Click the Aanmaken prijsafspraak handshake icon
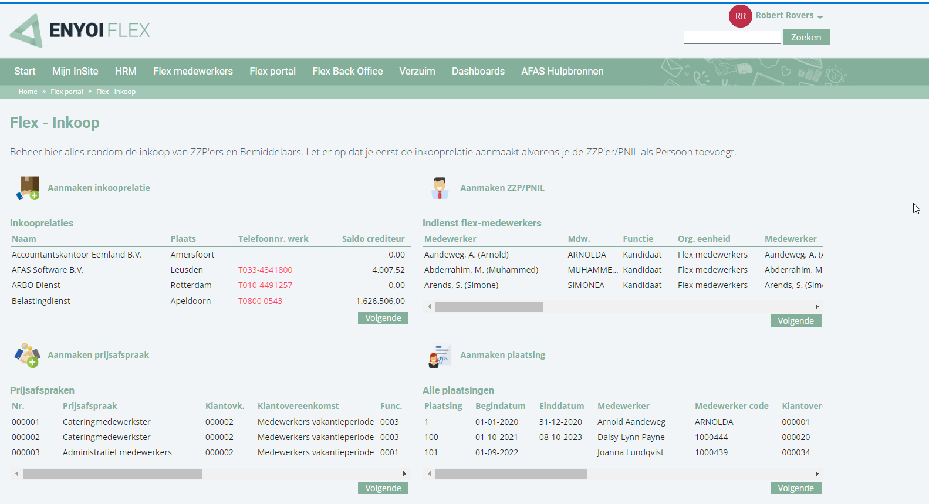Image resolution: width=929 pixels, height=504 pixels. [x=28, y=355]
